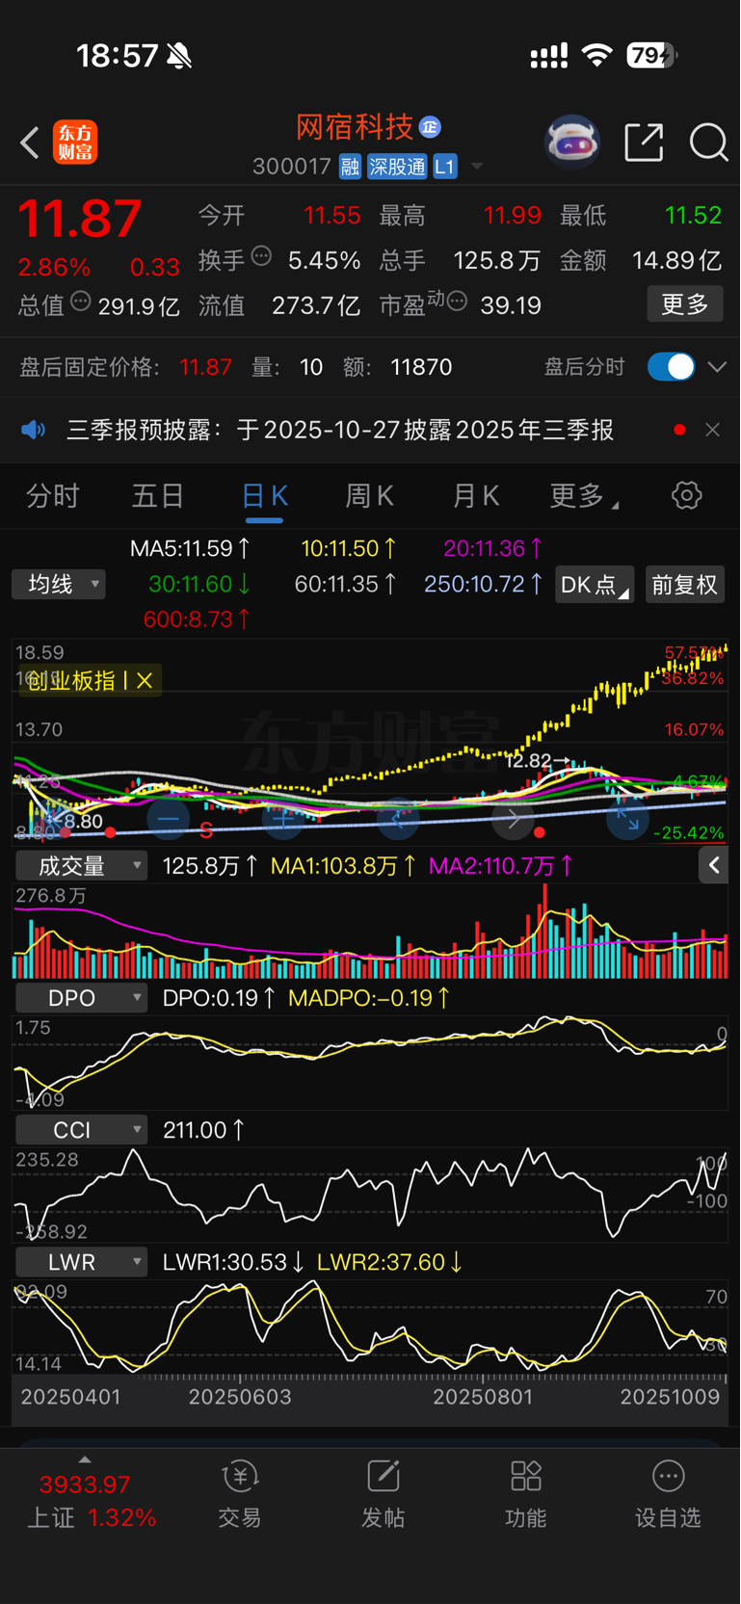Open the 更多 chart period menu
The height and width of the screenshot is (1604, 741).
[584, 496]
